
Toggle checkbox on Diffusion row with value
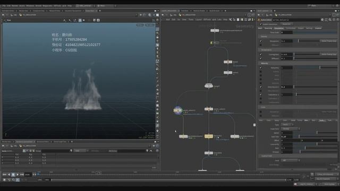click(261, 58)
